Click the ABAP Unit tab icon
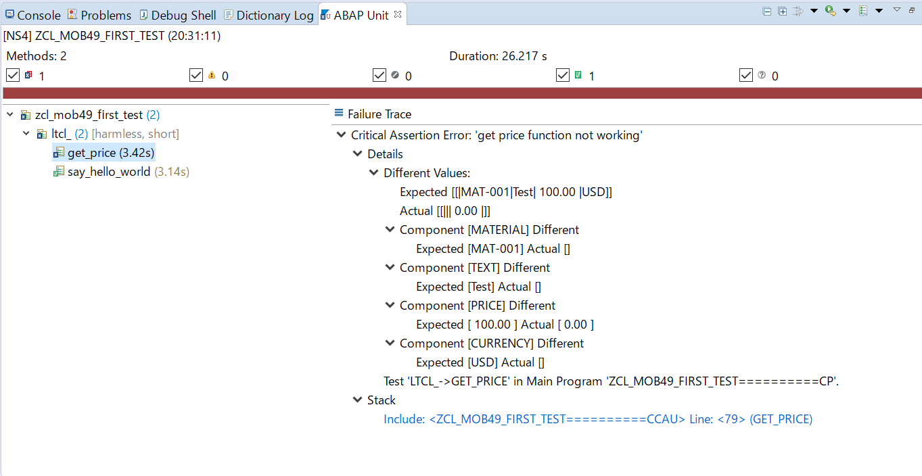The width and height of the screenshot is (922, 476). pyautogui.click(x=325, y=14)
